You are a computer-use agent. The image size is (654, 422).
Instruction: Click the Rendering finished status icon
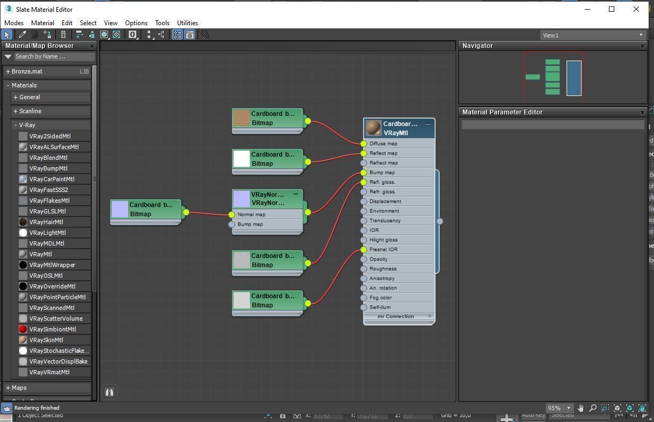click(6, 408)
